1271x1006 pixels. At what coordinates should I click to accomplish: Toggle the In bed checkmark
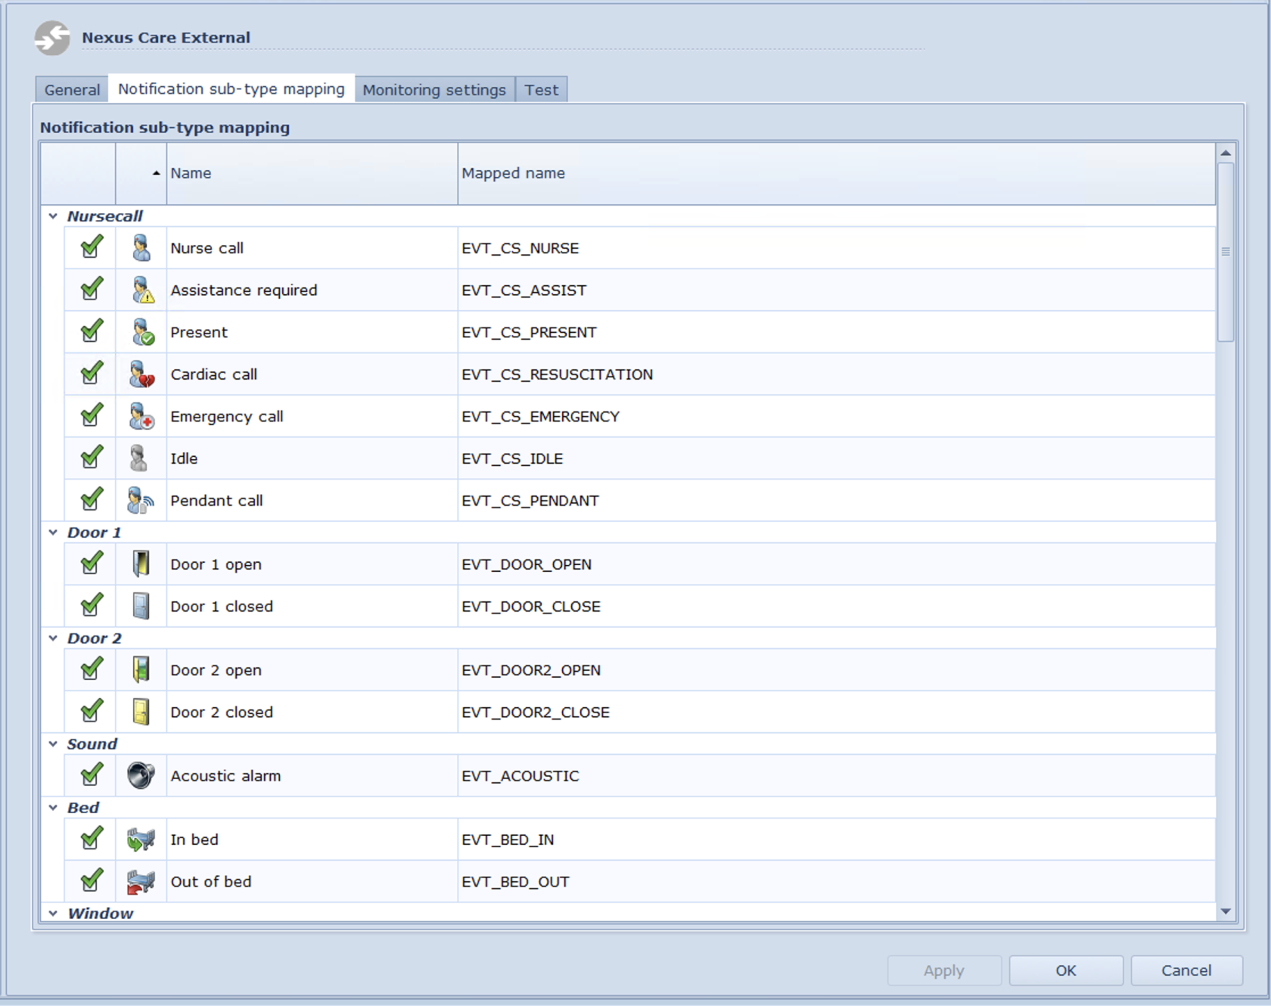tap(91, 839)
